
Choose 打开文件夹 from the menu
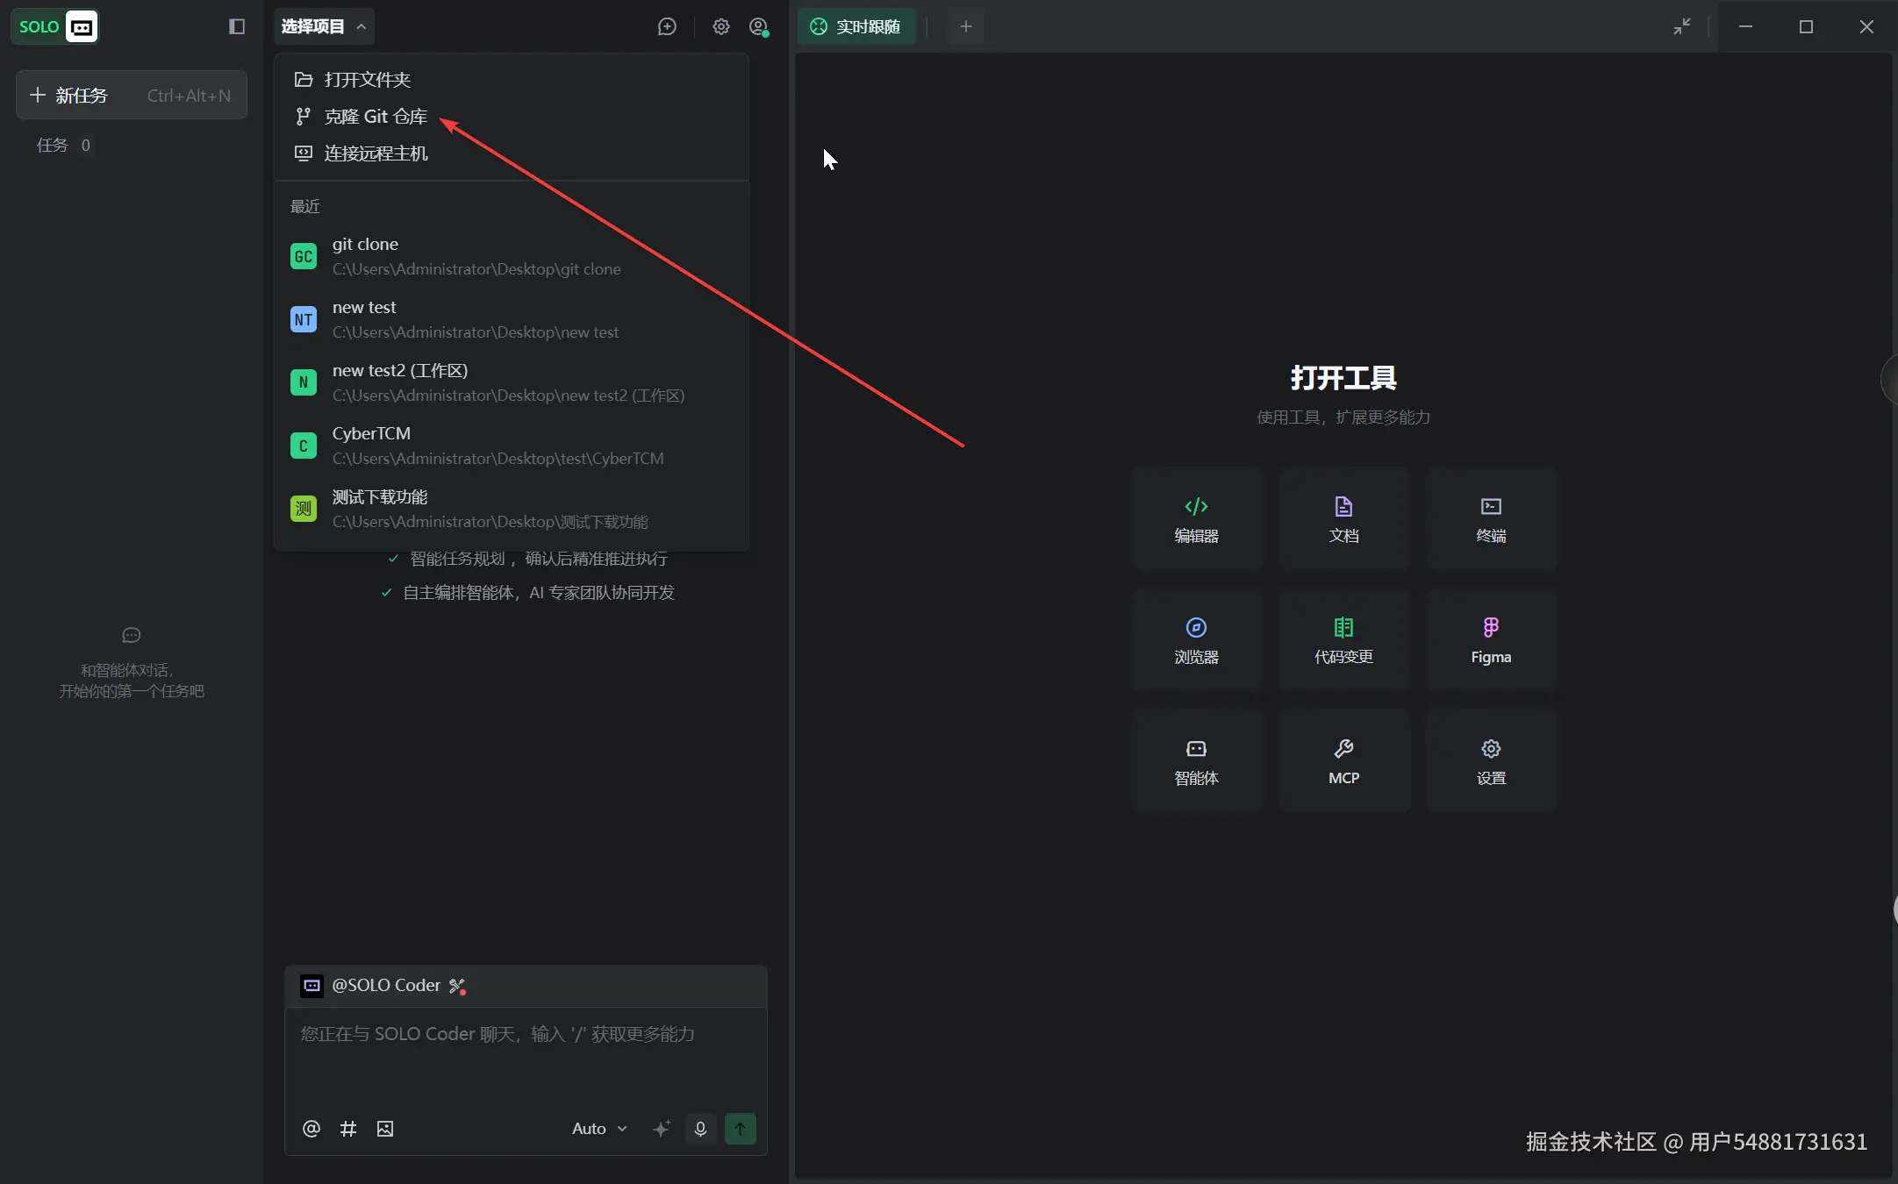tap(367, 80)
